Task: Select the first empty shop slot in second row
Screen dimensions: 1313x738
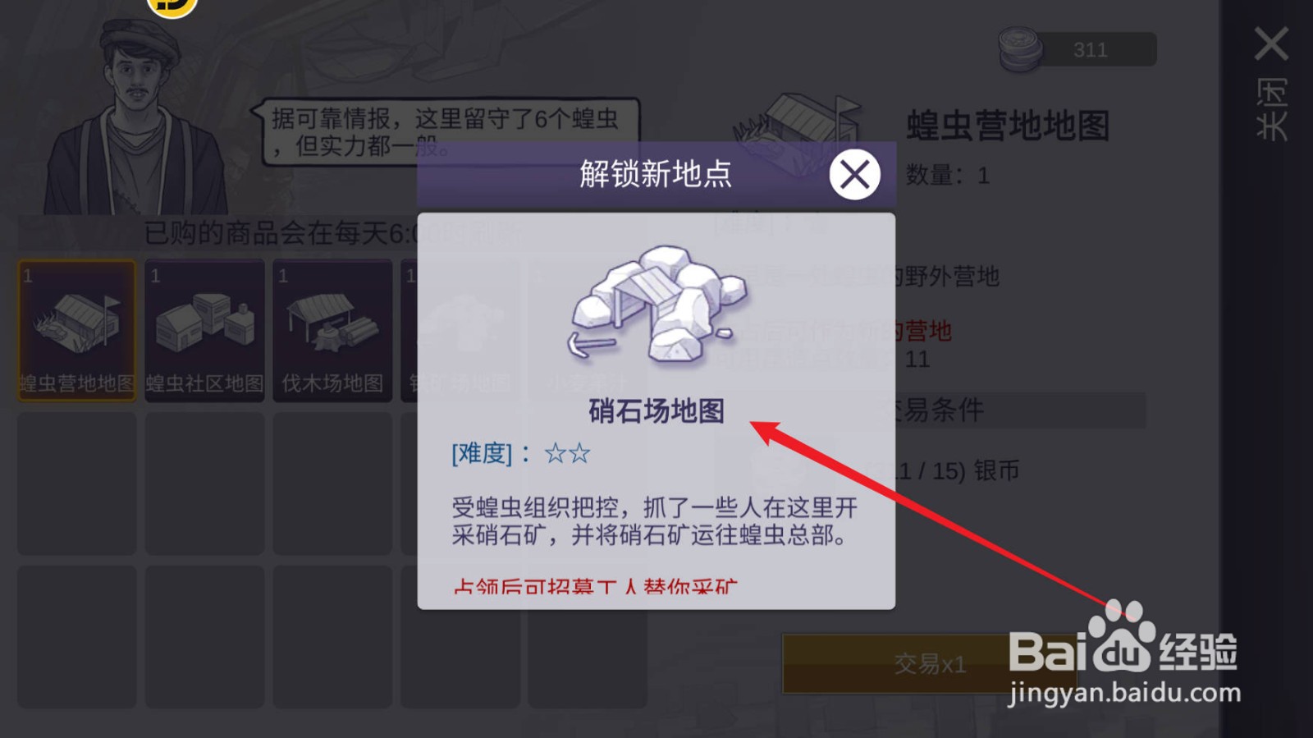Action: pyautogui.click(x=77, y=483)
